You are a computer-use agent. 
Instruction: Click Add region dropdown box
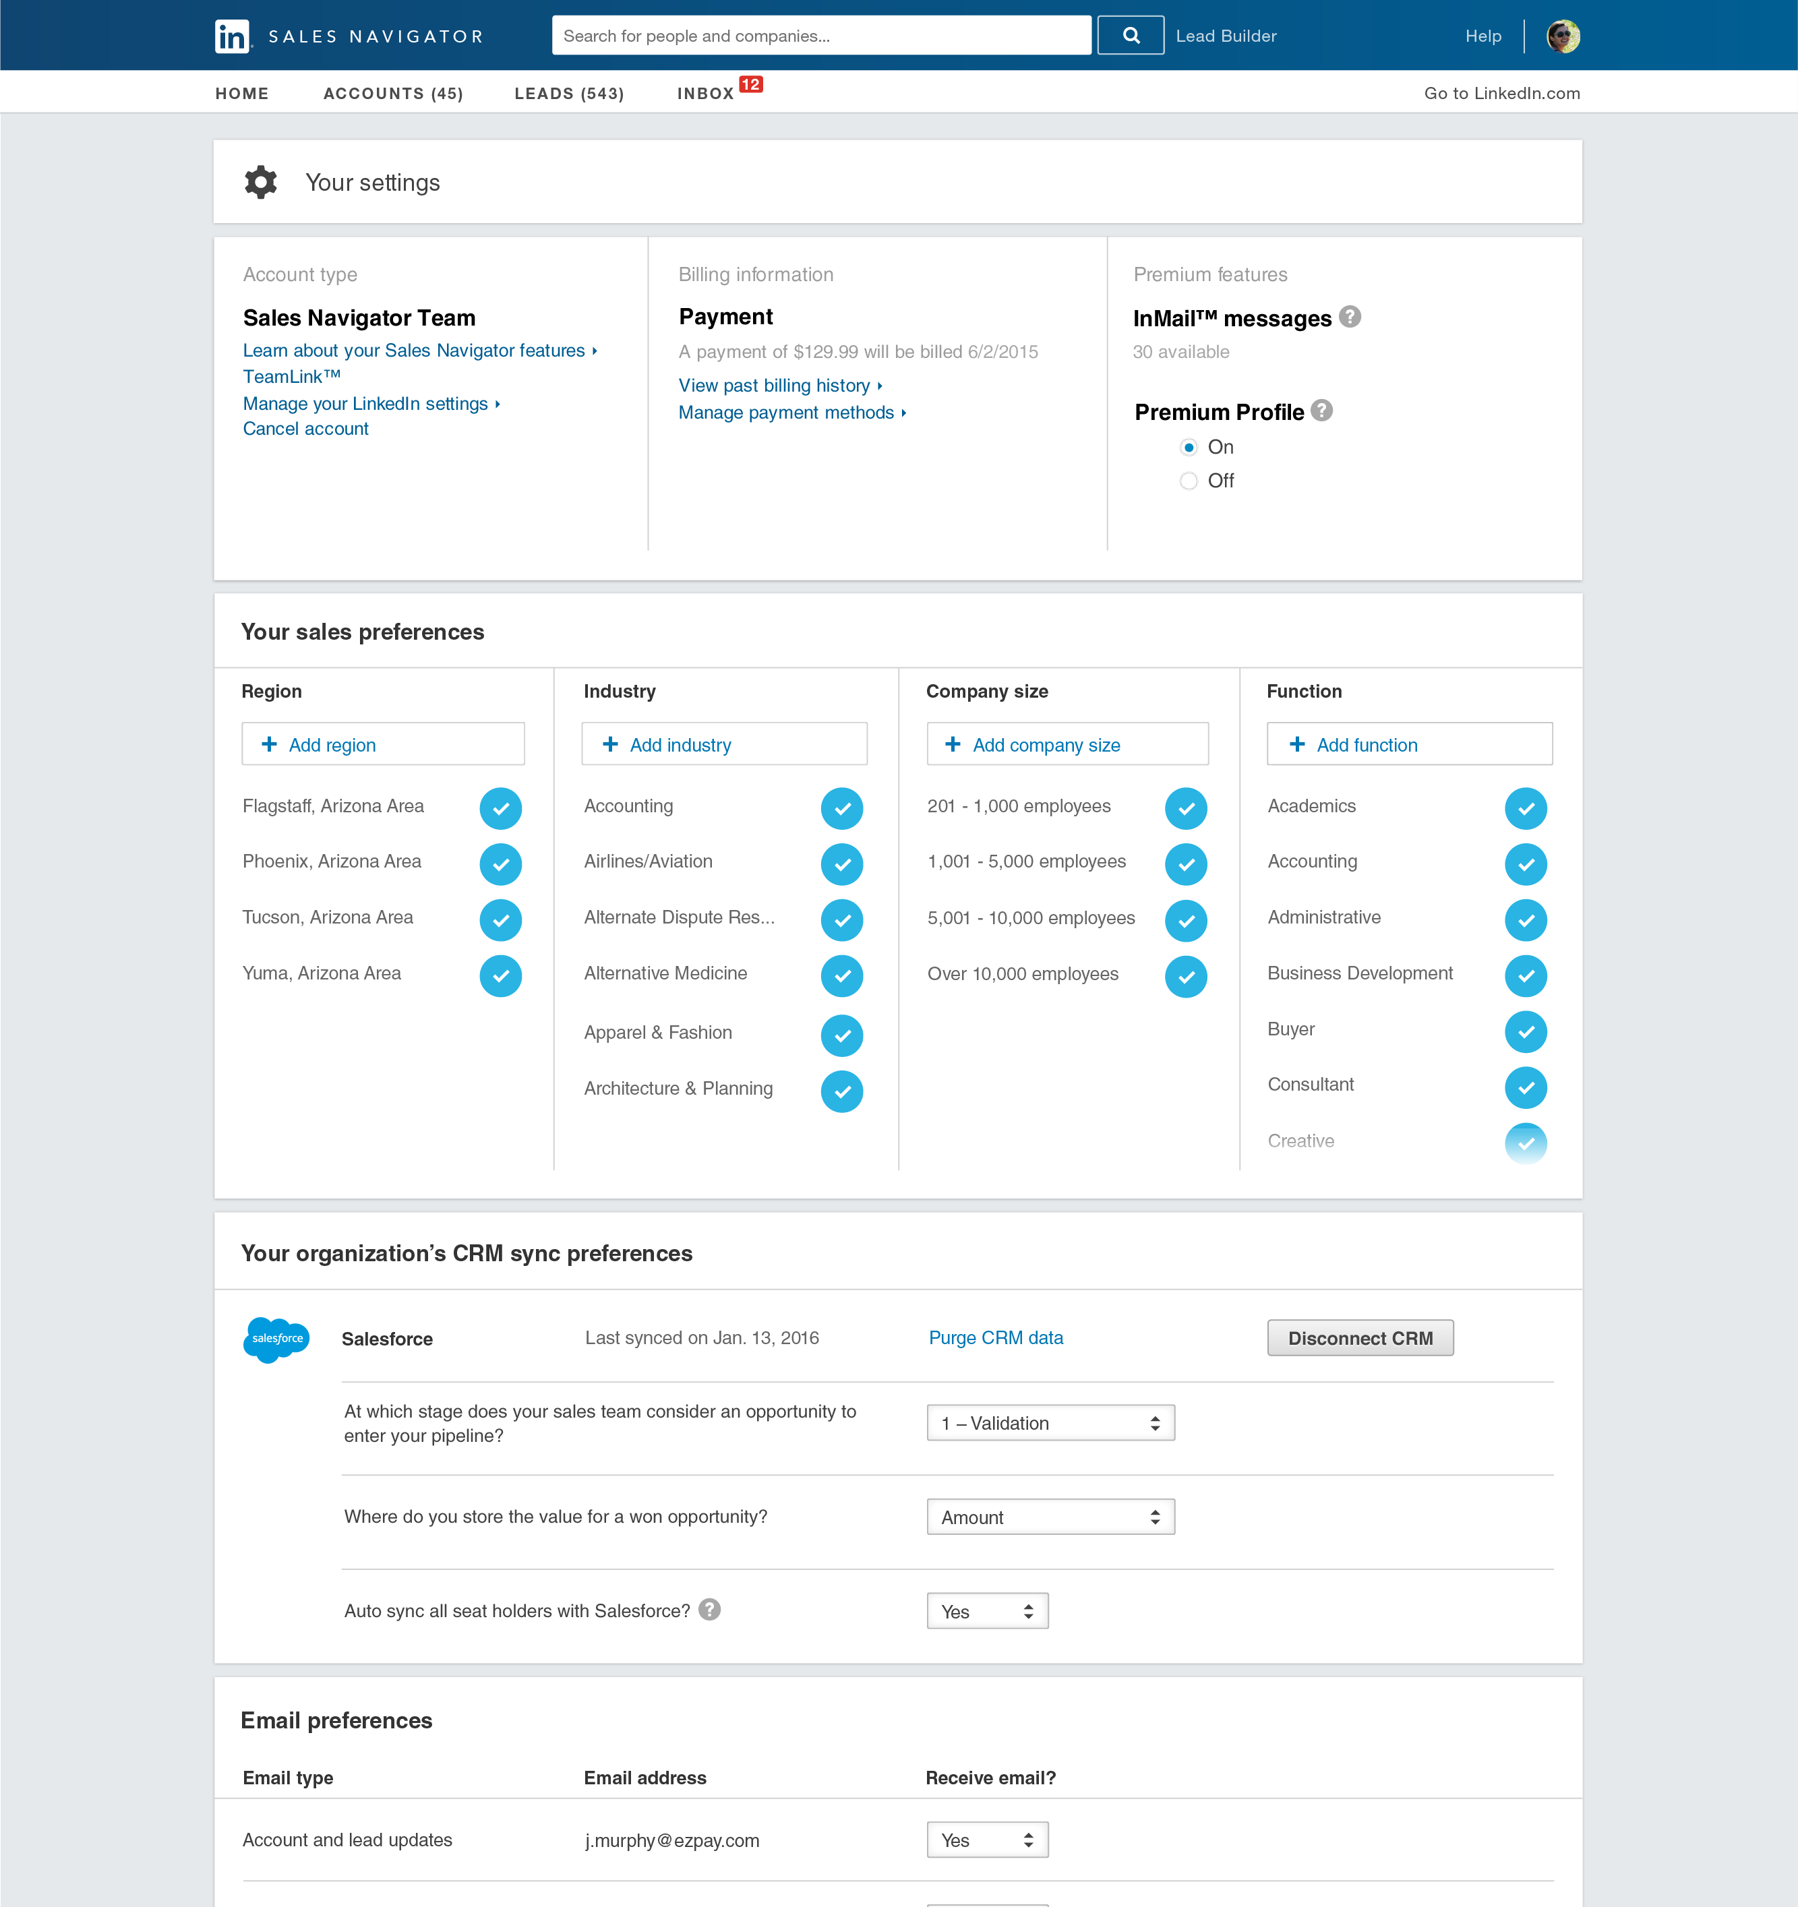pos(383,744)
